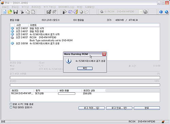Click the Copy disc toolbar icon

tap(70, 12)
